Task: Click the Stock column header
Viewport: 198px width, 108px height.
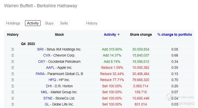Action: [x=59, y=34]
